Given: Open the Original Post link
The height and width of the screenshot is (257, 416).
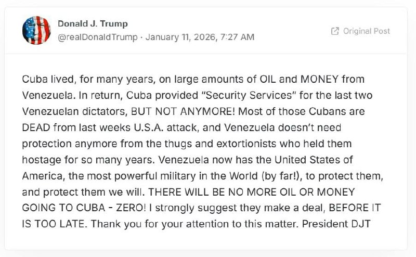Looking at the screenshot, I should [x=366, y=31].
